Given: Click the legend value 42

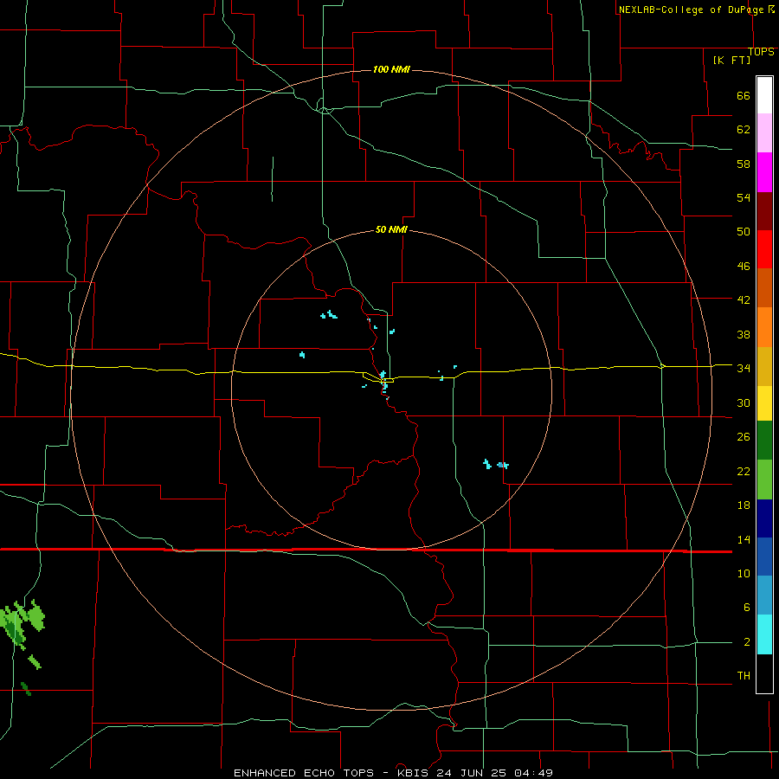Looking at the screenshot, I should (744, 300).
